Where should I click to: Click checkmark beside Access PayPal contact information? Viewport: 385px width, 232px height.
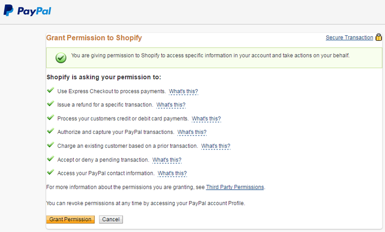(50, 173)
